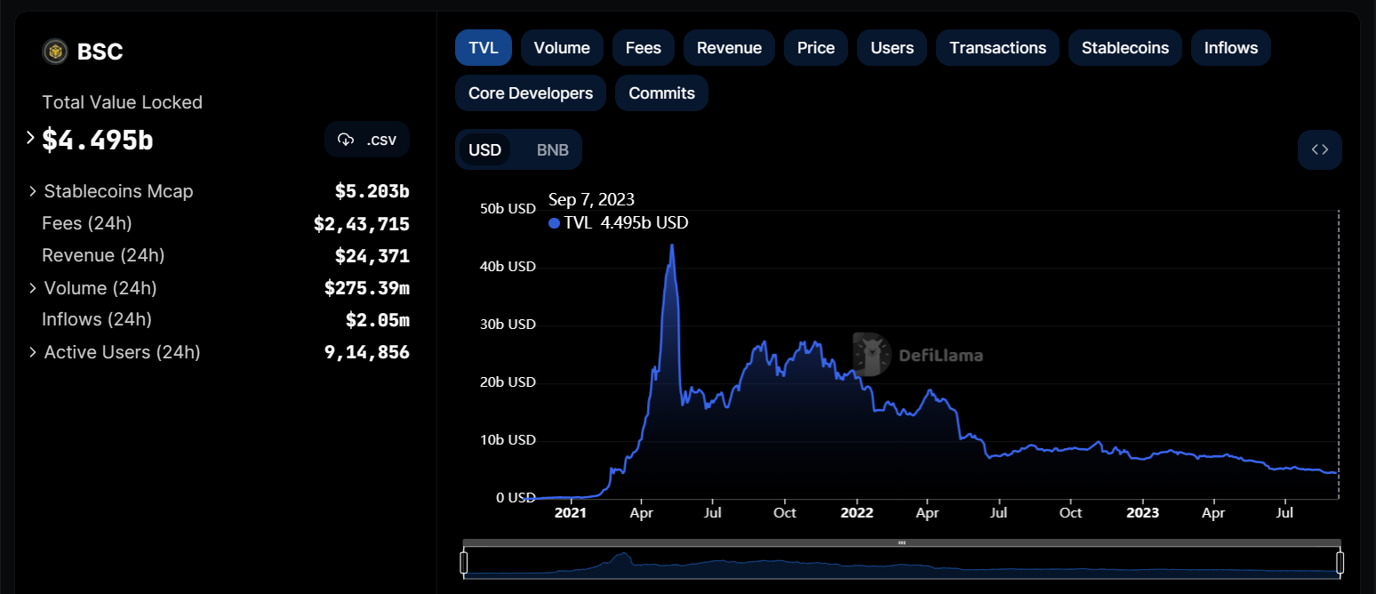Toggle the Core Developers chart metric
The height and width of the screenshot is (594, 1376).
[x=531, y=93]
